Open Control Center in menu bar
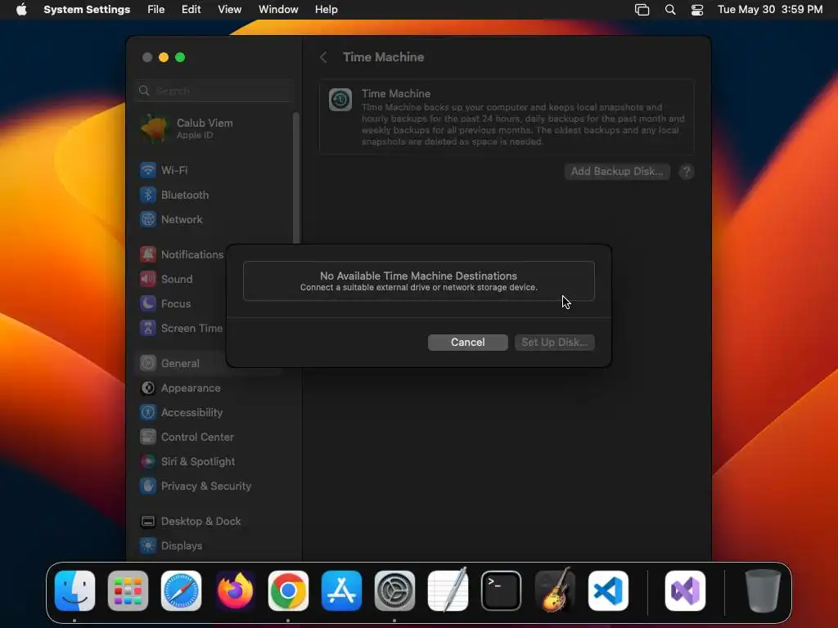Image resolution: width=838 pixels, height=628 pixels. 697,10
